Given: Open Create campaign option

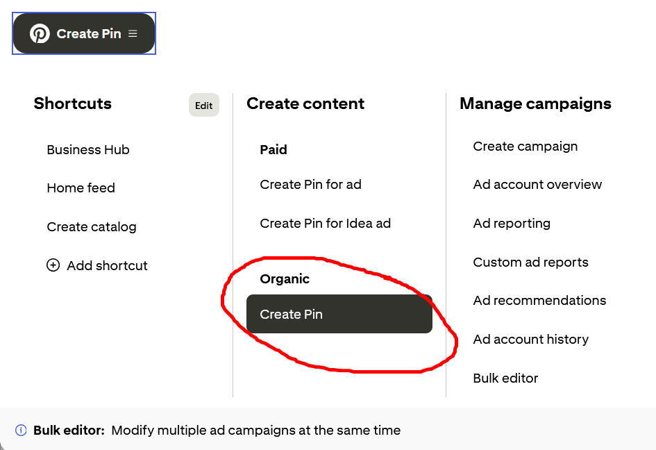Looking at the screenshot, I should click(x=525, y=146).
